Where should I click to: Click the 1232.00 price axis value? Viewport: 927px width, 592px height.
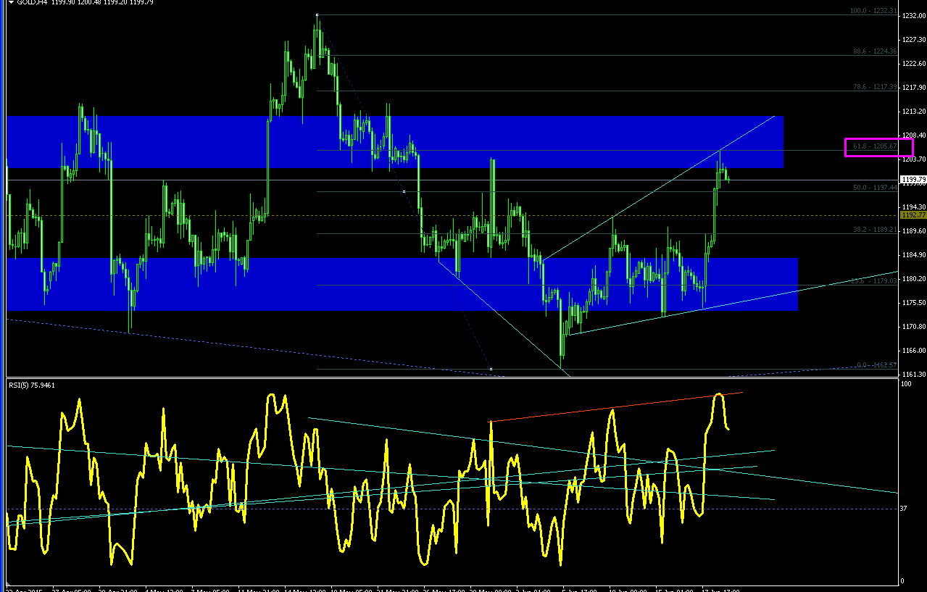click(913, 17)
